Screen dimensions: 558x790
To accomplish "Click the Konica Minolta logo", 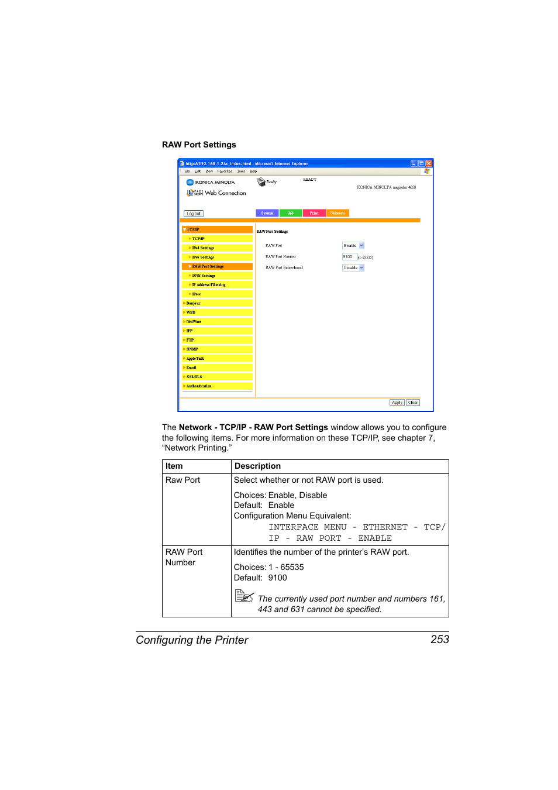I will click(x=211, y=182).
